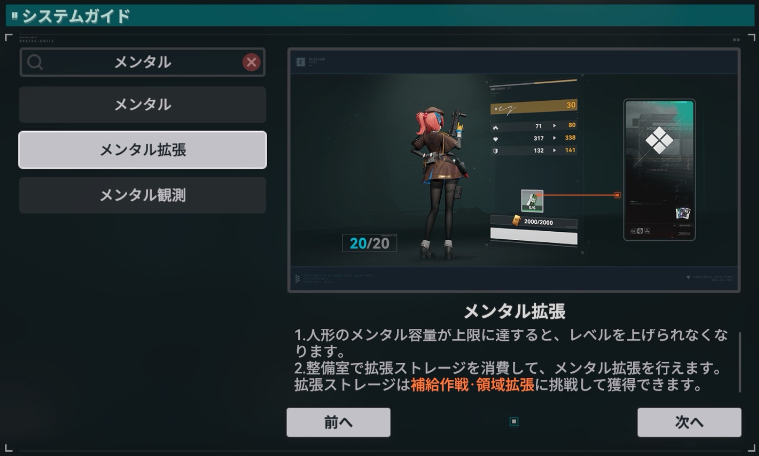The image size is (759, 456).
Task: Advance with the 次へ button
Action: [x=689, y=422]
